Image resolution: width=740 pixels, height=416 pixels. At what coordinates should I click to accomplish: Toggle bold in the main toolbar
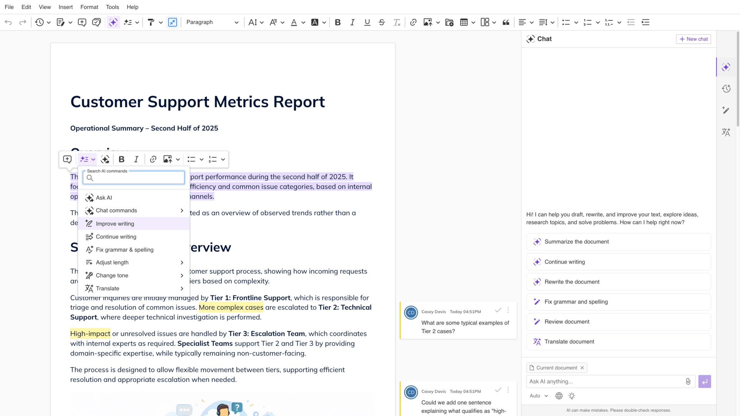click(338, 22)
